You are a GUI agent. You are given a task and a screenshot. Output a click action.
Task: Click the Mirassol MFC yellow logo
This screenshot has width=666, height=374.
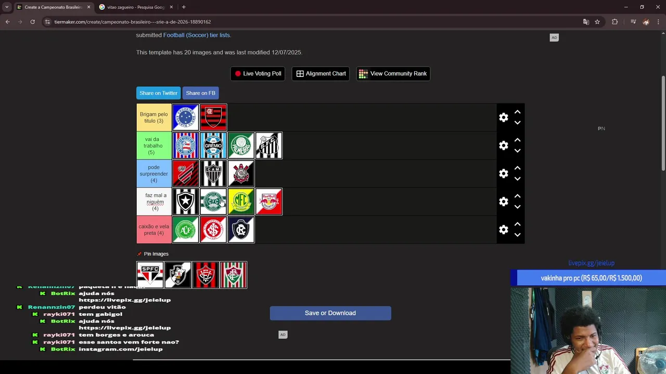(241, 202)
